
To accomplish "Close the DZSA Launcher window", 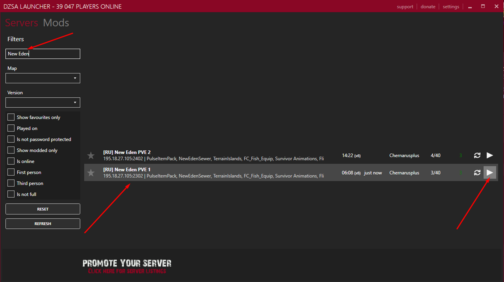I will (x=496, y=6).
